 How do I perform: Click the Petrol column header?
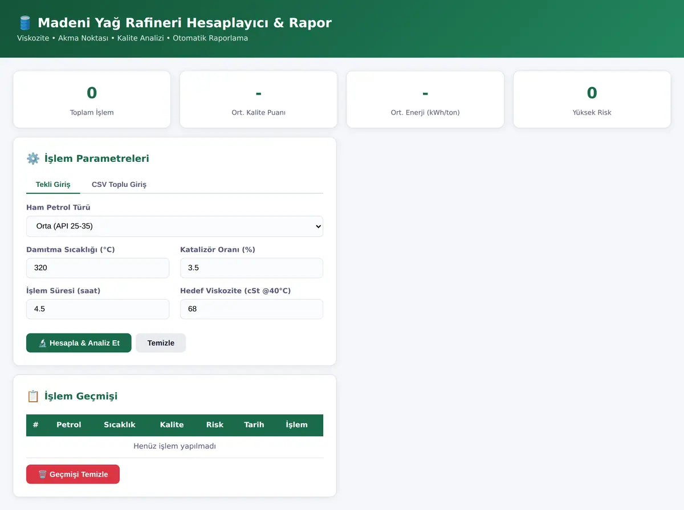[x=69, y=425]
